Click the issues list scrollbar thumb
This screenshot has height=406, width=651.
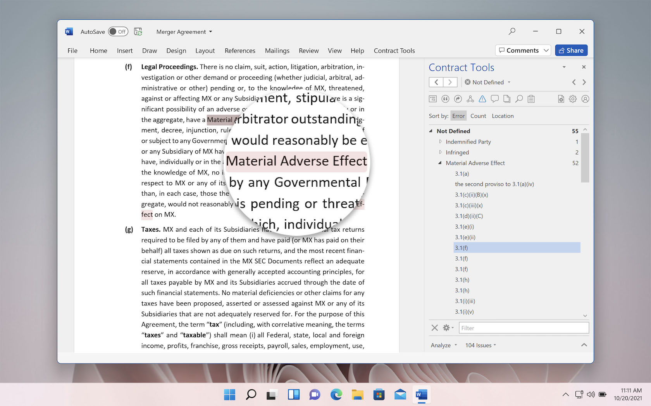pyautogui.click(x=585, y=158)
